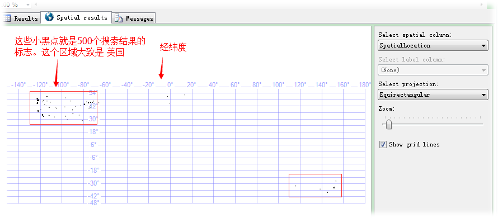The height and width of the screenshot is (218, 498).
Task: Click the 40° longitude label
Action: [x=213, y=85]
